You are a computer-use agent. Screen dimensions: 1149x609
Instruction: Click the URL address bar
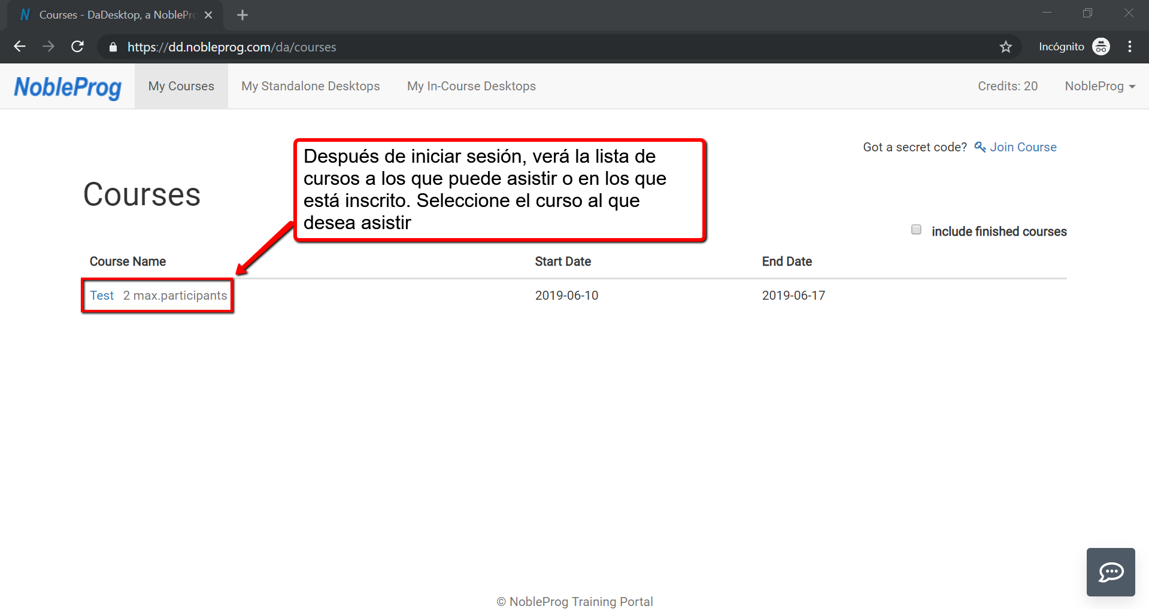click(x=539, y=47)
